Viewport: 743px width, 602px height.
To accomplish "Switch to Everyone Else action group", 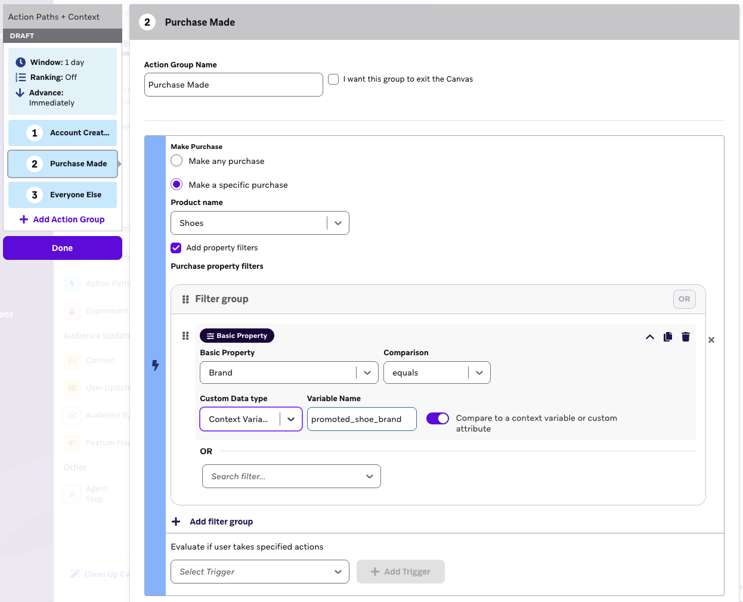I will (x=63, y=195).
